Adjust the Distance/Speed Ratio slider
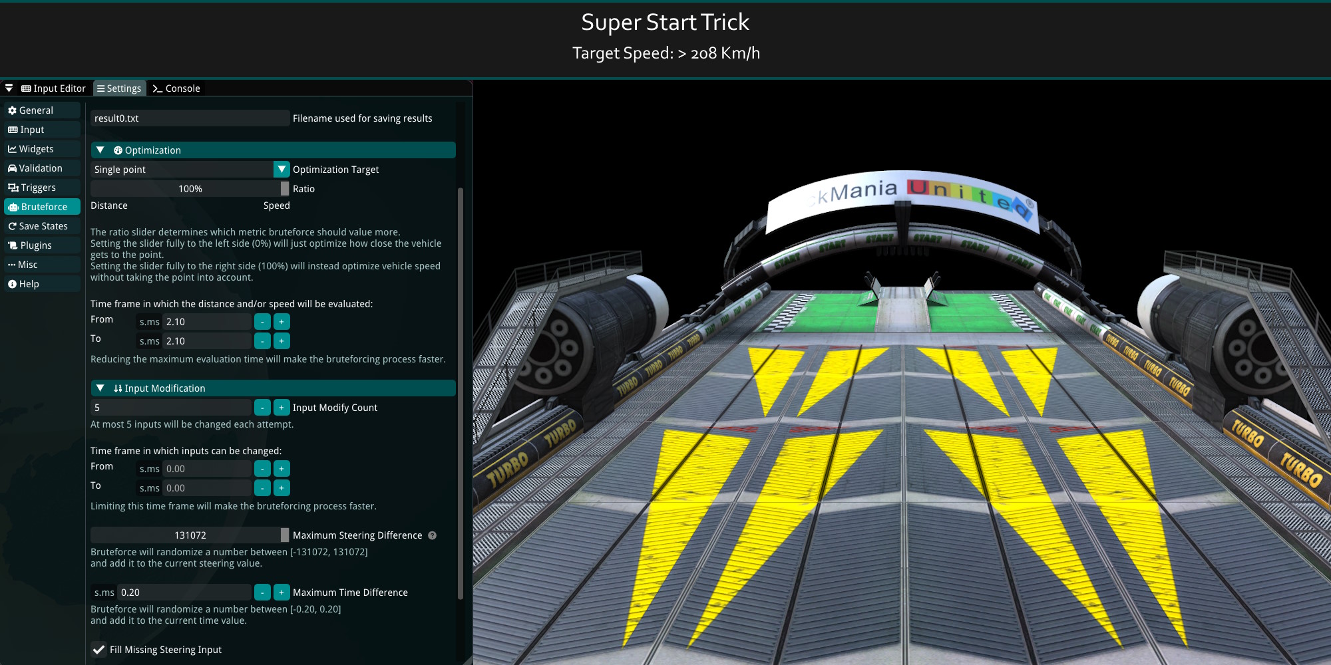Screen dimensions: 1331x665 190,189
